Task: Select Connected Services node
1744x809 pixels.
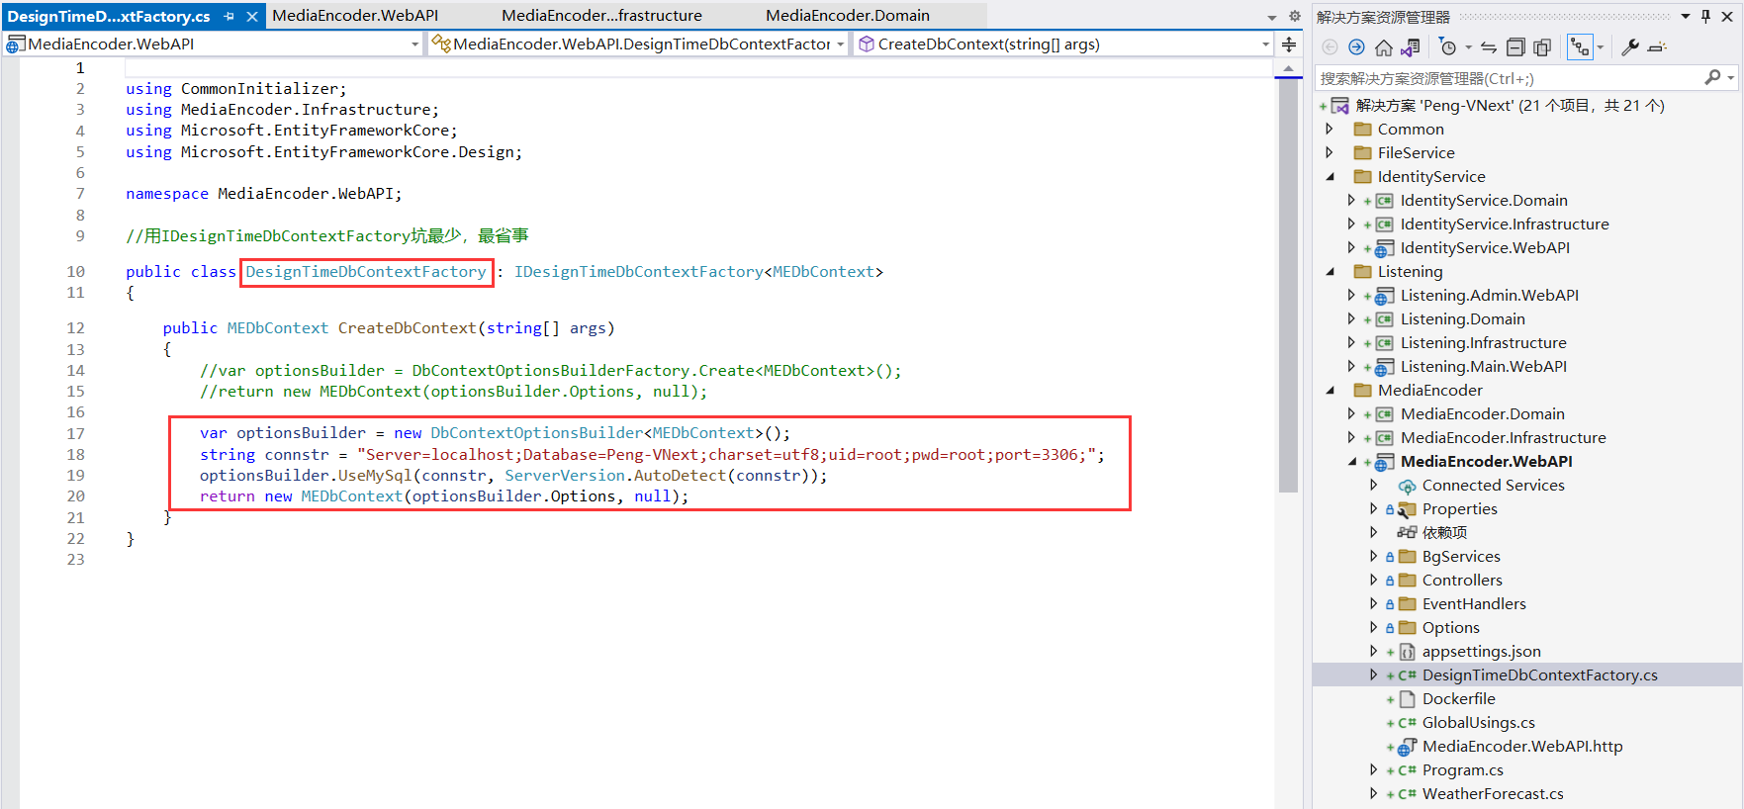Action: pos(1493,485)
